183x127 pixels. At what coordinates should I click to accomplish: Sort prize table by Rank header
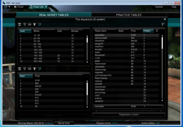point(26,76)
